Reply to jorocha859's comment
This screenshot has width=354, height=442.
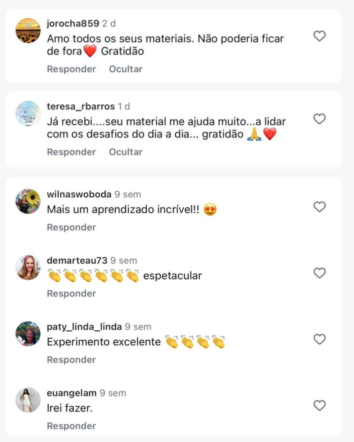(71, 69)
